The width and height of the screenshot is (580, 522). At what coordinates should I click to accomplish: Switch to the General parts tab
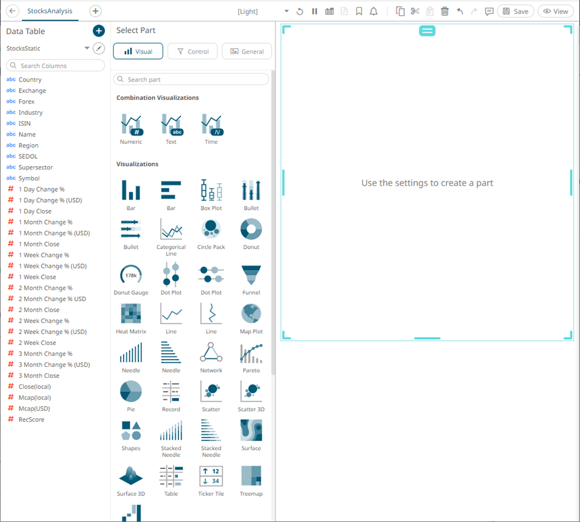[246, 52]
